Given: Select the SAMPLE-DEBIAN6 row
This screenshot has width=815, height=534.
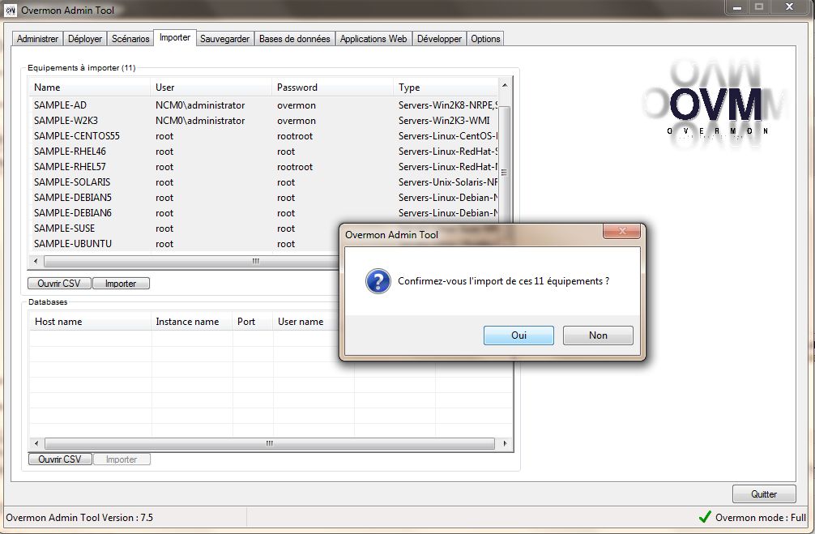Looking at the screenshot, I should [263, 212].
